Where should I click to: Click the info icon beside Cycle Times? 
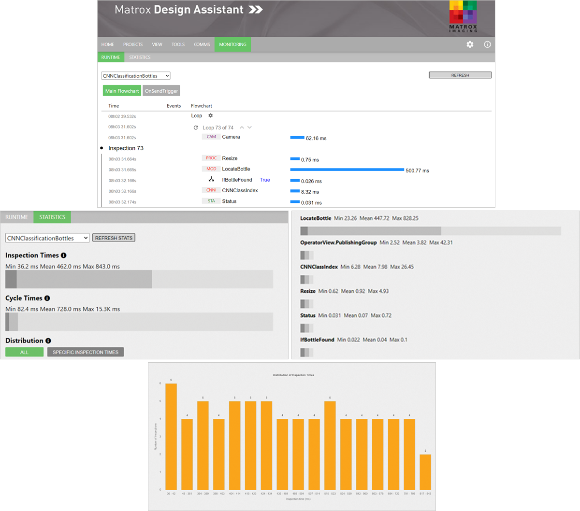(47, 298)
